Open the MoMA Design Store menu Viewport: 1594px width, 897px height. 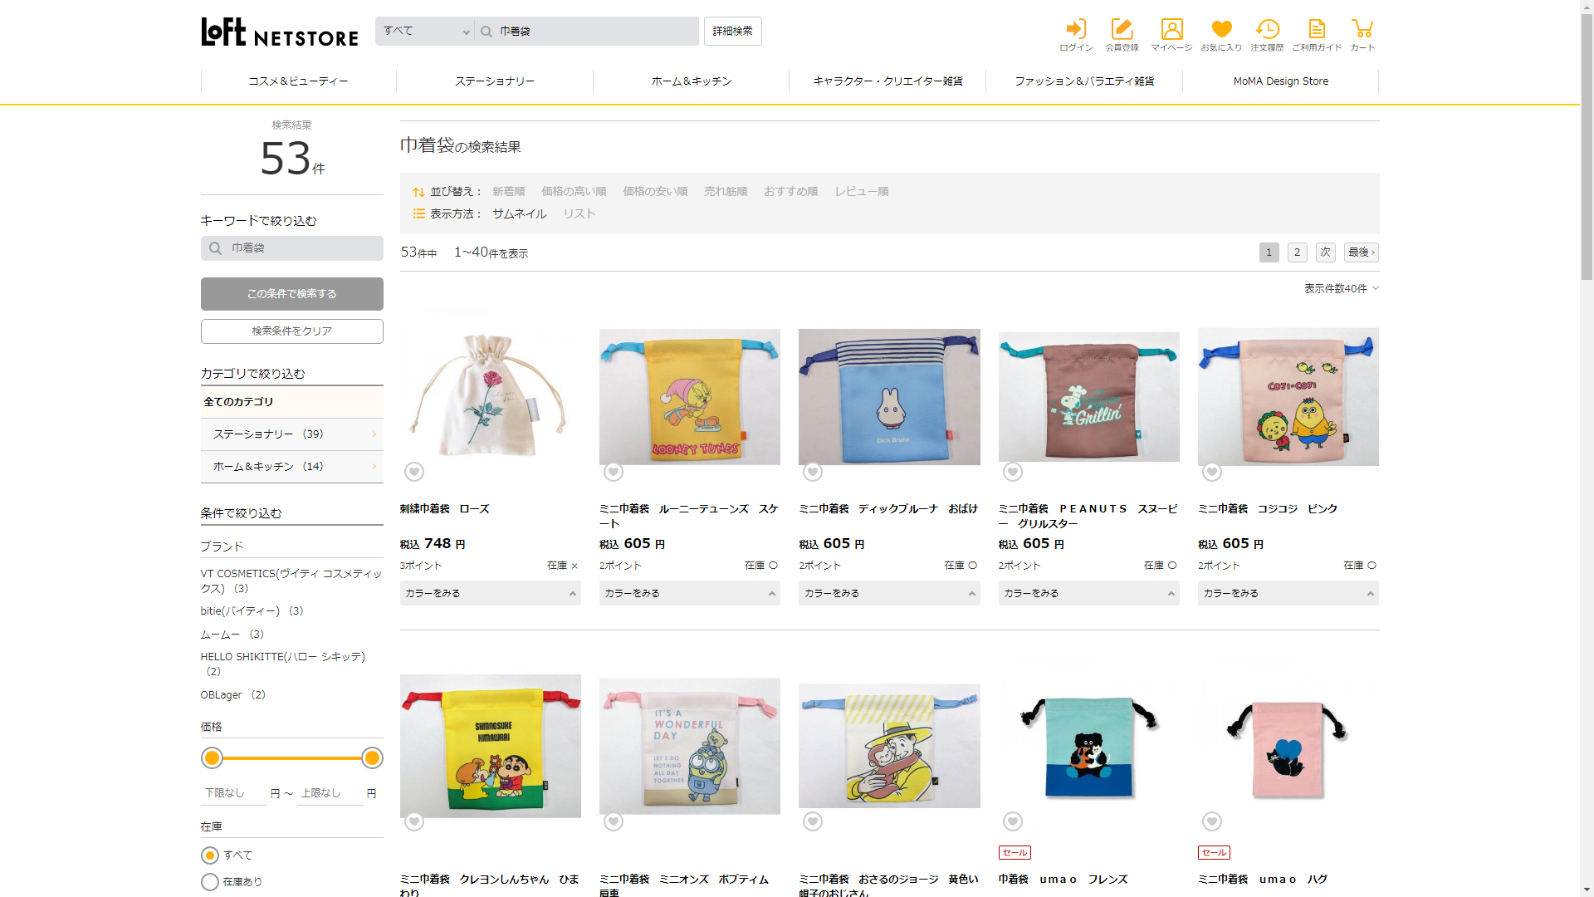click(x=1280, y=81)
